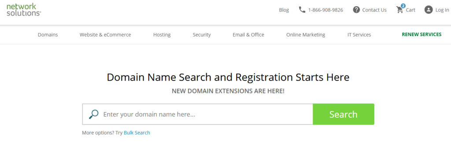Open the Website & eCommerce menu
The image size is (451, 163).
[x=105, y=35]
